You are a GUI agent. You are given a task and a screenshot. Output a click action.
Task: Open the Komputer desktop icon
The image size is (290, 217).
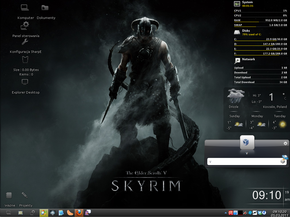[25, 8]
